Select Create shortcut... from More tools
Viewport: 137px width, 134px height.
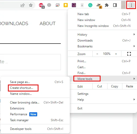click(22, 88)
